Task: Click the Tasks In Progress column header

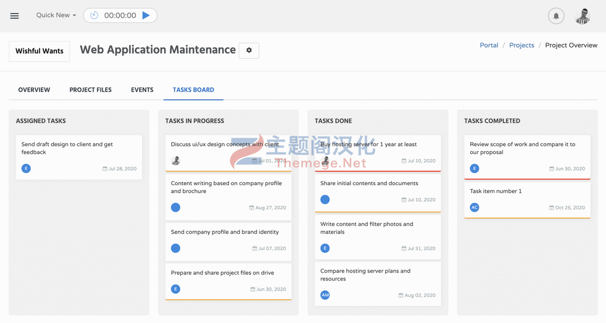Action: click(x=194, y=121)
